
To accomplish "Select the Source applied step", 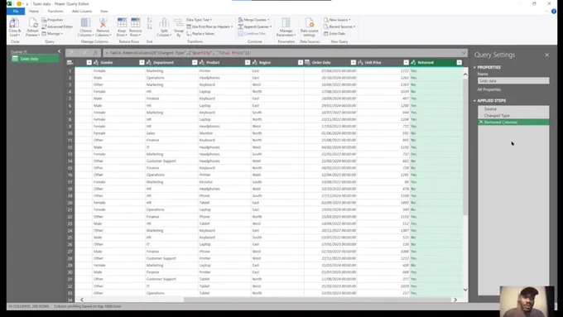I will (x=513, y=108).
